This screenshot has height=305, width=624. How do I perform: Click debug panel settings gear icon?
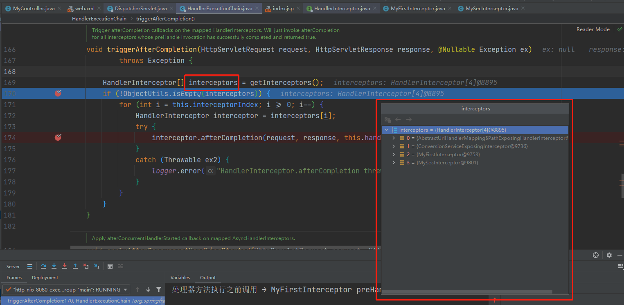pos(609,255)
